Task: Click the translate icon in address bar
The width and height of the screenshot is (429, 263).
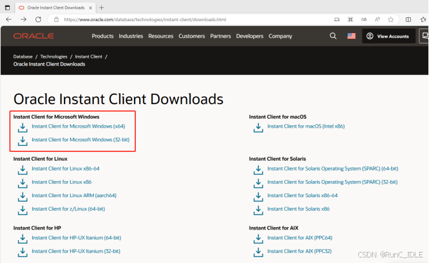Action: pos(364,19)
